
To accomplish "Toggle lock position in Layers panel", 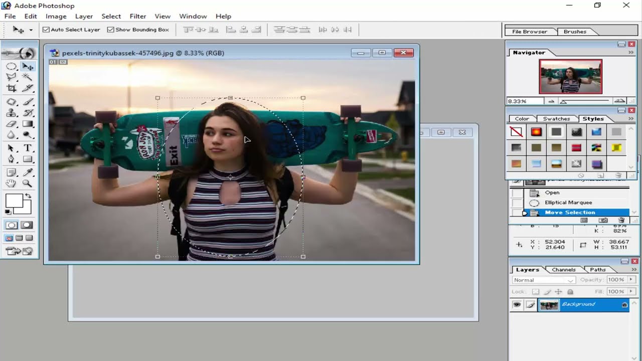I will click(x=558, y=292).
